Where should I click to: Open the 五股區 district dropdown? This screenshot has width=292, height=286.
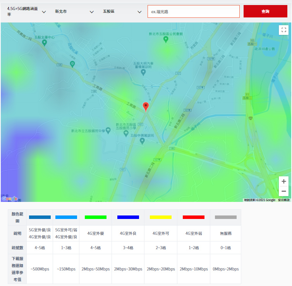click(122, 12)
